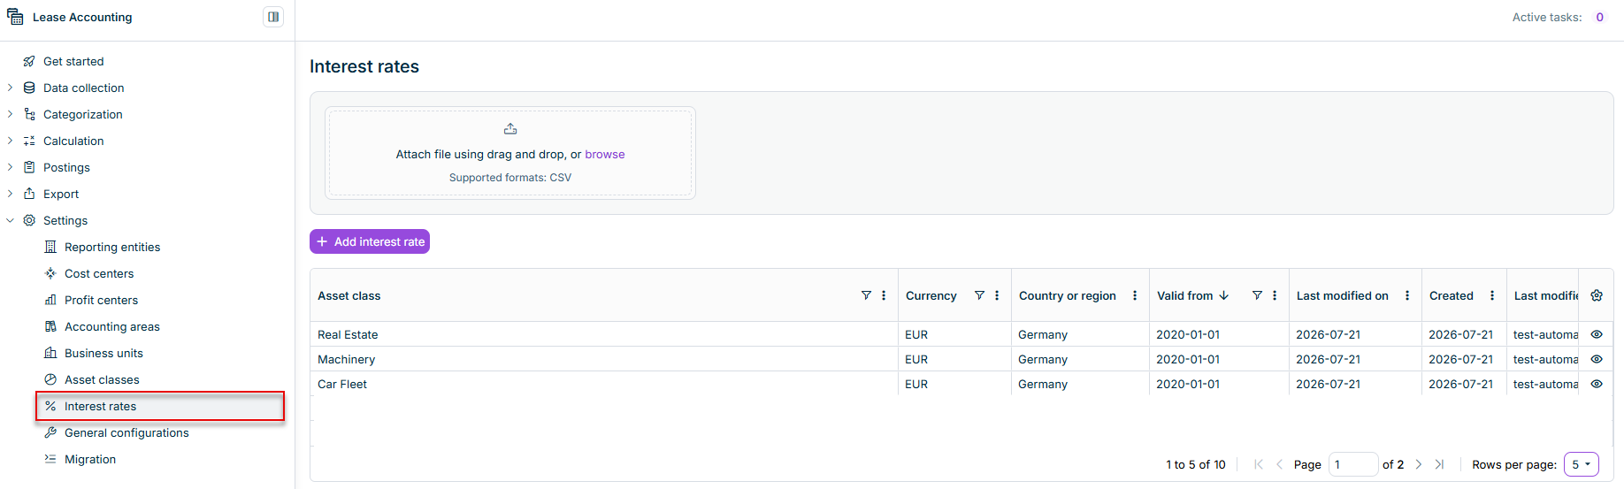1624x489 pixels.
Task: View details of the Car Fleet row
Action: pyautogui.click(x=1597, y=384)
